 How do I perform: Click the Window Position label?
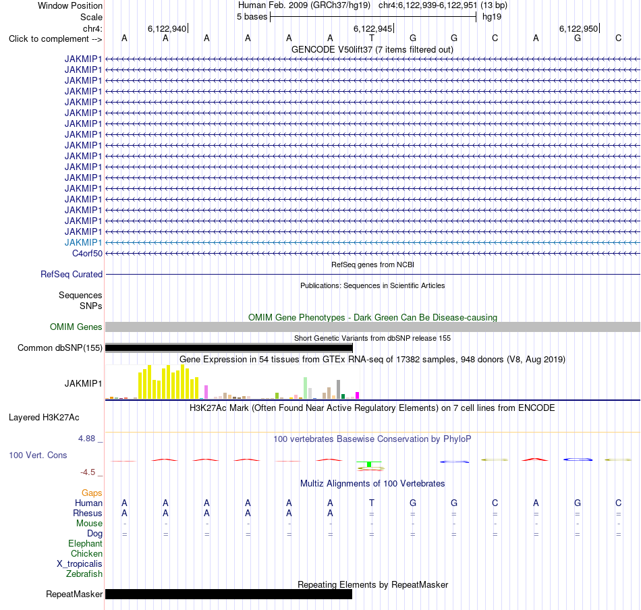(70, 5)
